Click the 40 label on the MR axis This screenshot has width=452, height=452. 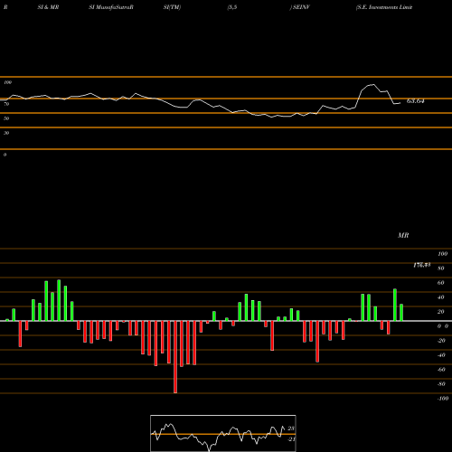tap(441, 297)
